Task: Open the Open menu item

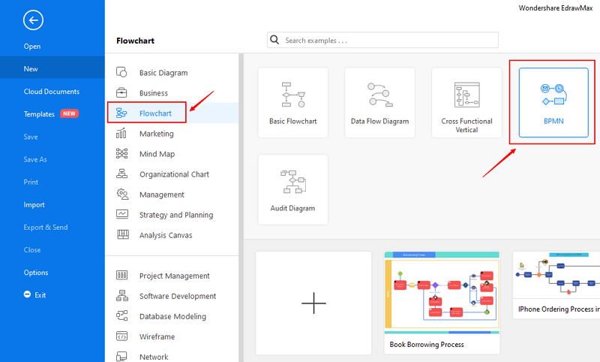Action: click(x=32, y=47)
